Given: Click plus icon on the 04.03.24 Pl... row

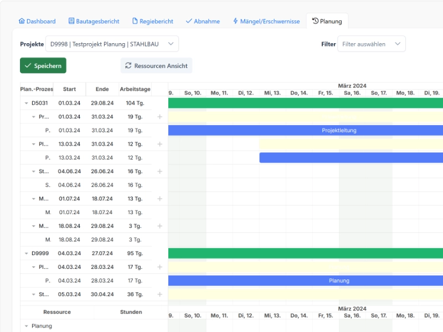Looking at the screenshot, I should (159, 267).
